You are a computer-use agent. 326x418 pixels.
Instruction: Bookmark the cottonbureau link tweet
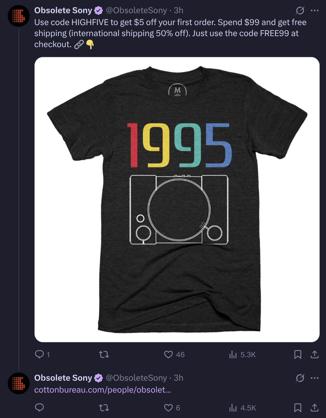[x=298, y=408]
